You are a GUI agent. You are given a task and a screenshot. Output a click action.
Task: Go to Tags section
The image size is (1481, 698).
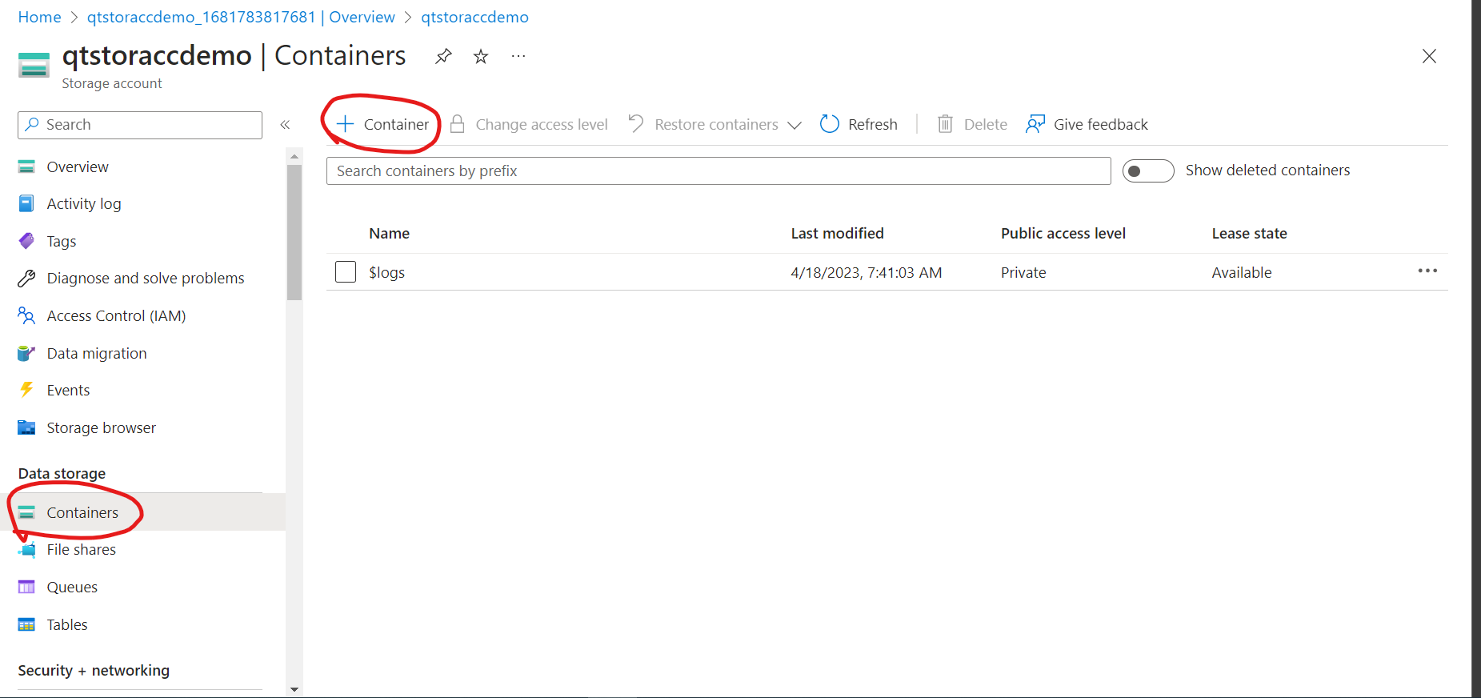[x=62, y=242]
